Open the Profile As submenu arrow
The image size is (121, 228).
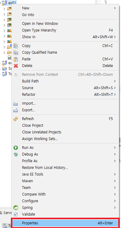(x=115, y=161)
